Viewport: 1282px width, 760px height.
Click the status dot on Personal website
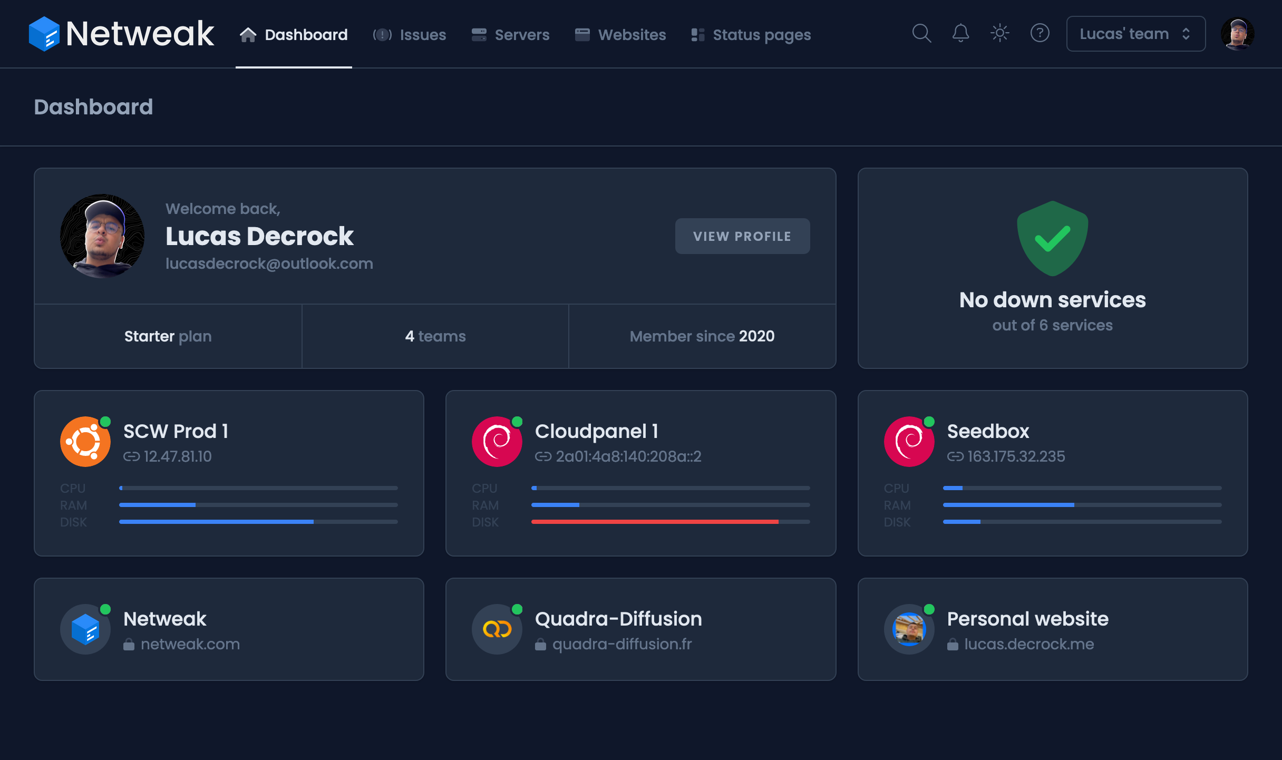pyautogui.click(x=929, y=609)
